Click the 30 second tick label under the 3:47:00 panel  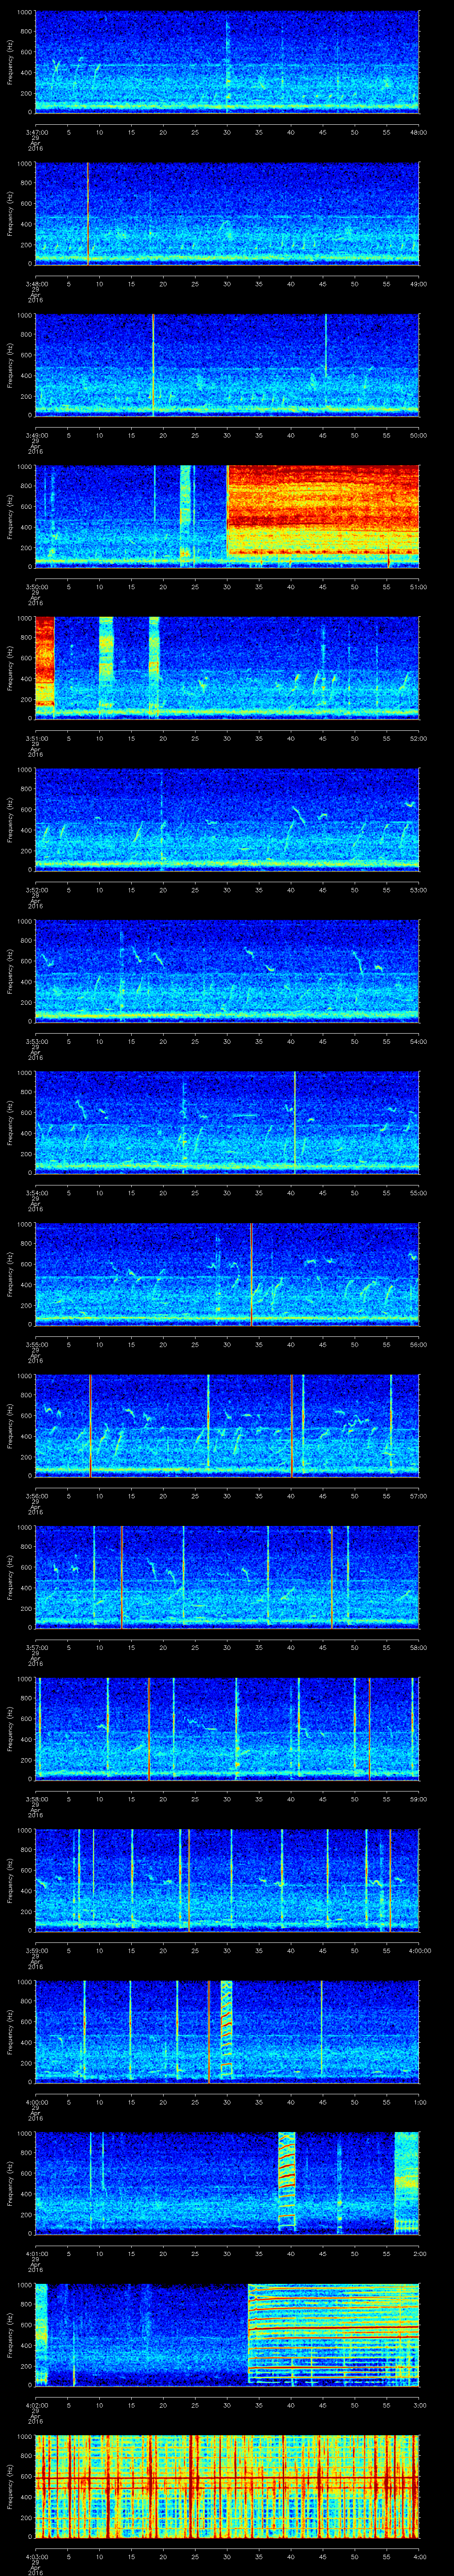click(x=227, y=132)
